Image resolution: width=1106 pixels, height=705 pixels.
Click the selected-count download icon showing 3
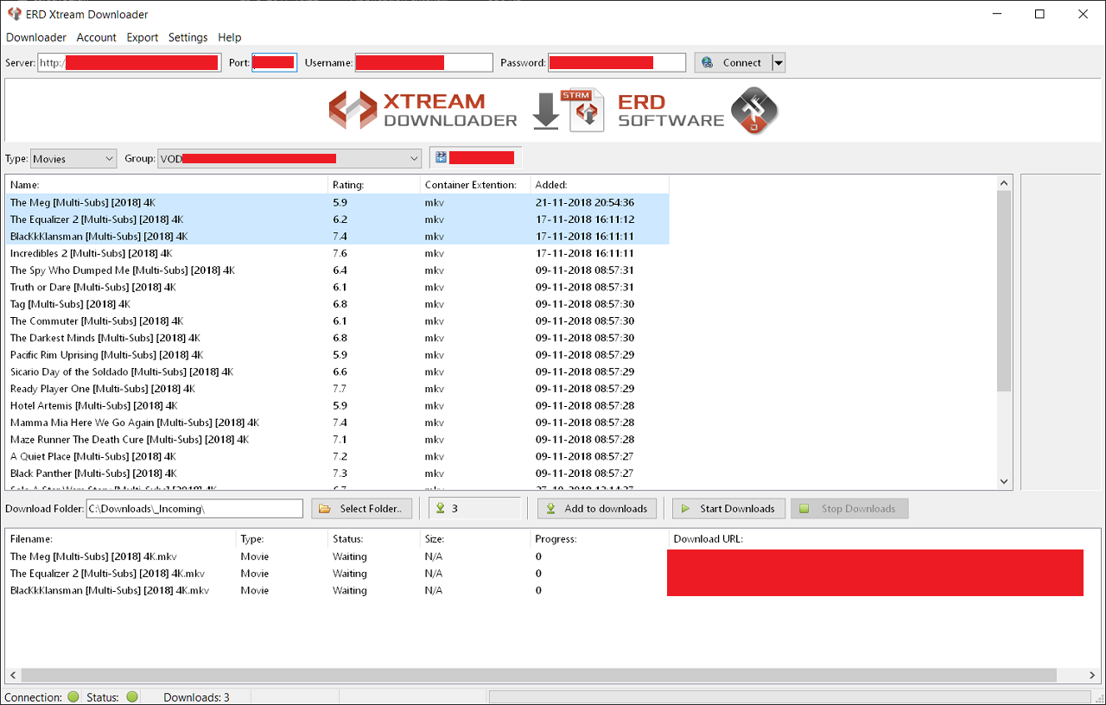[x=441, y=509]
